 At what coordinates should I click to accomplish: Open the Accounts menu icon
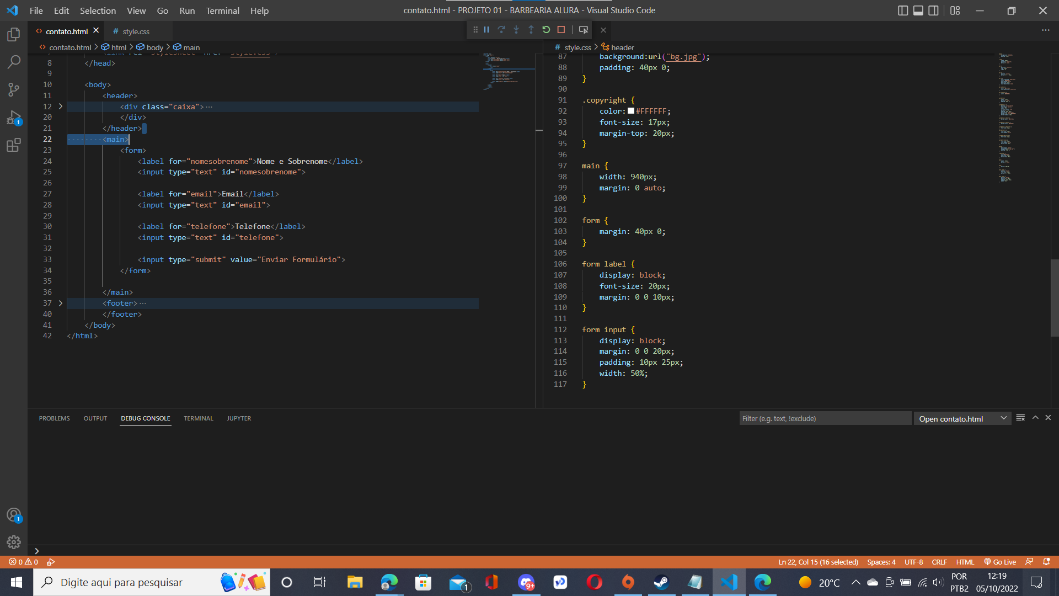(x=14, y=515)
